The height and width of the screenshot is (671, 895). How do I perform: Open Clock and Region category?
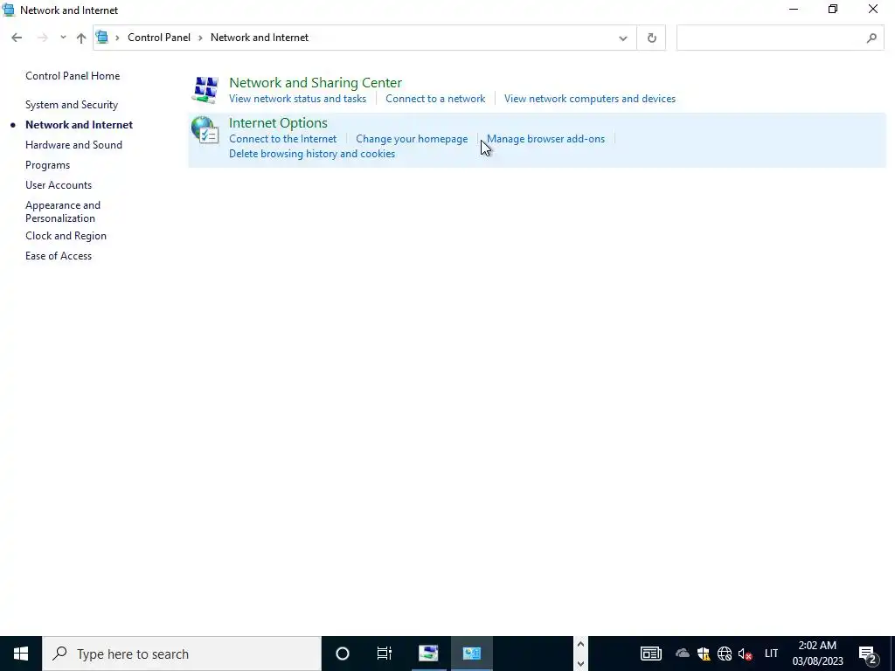(66, 236)
